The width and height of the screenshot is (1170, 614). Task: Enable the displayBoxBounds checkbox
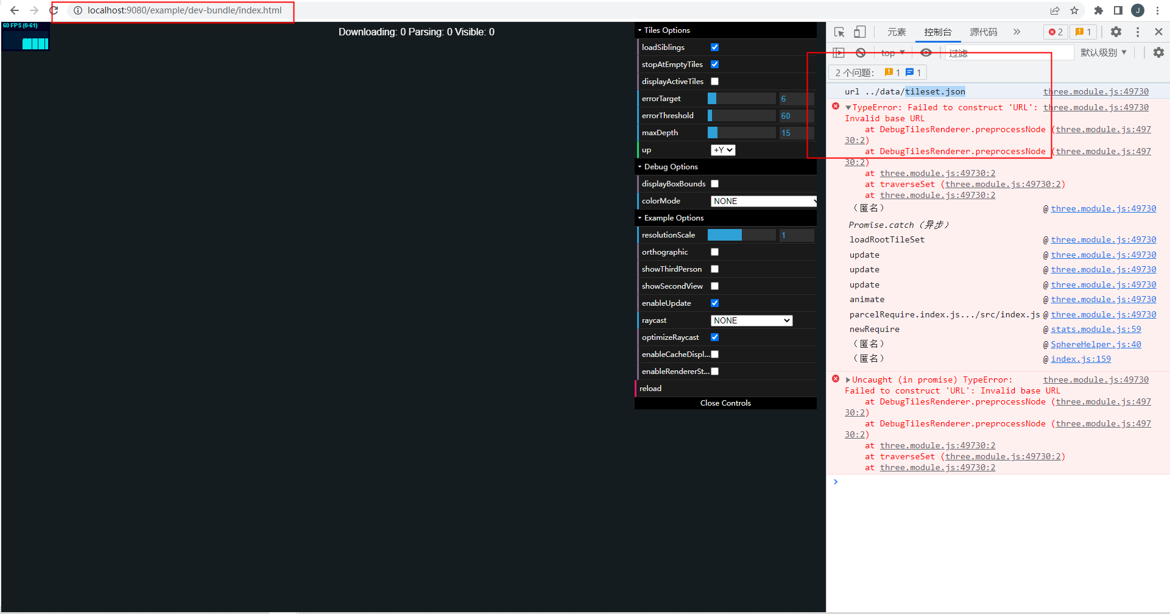point(714,183)
